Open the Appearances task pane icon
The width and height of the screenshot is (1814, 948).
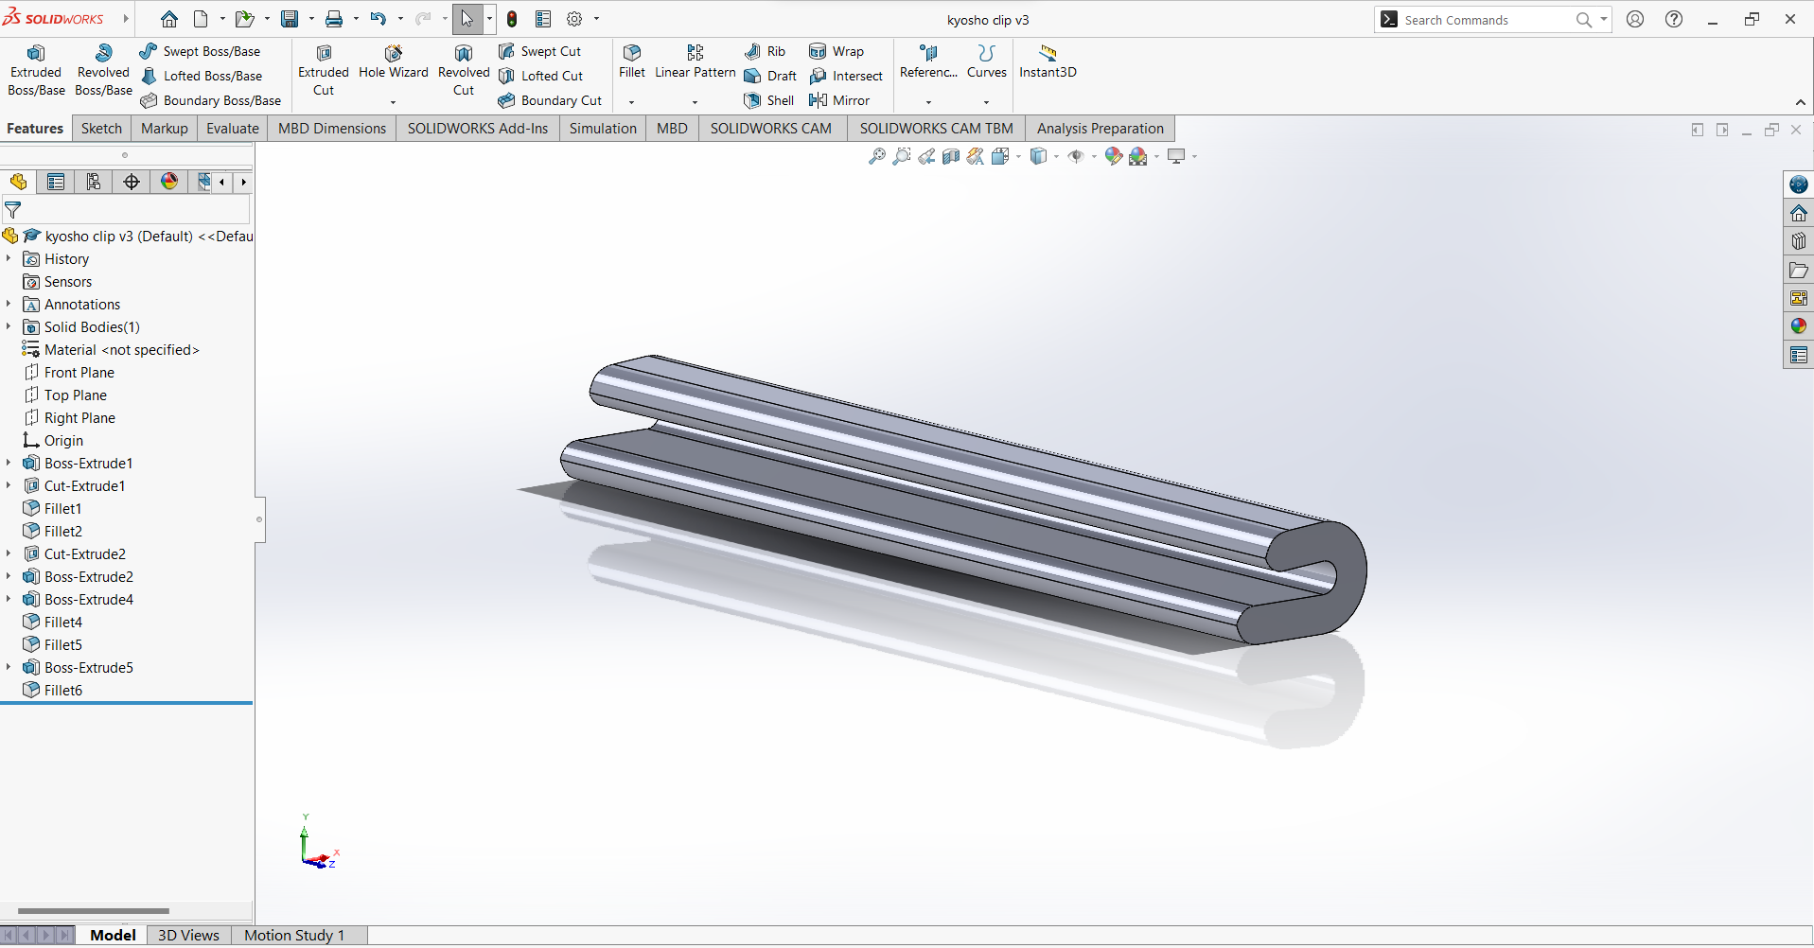click(1798, 326)
